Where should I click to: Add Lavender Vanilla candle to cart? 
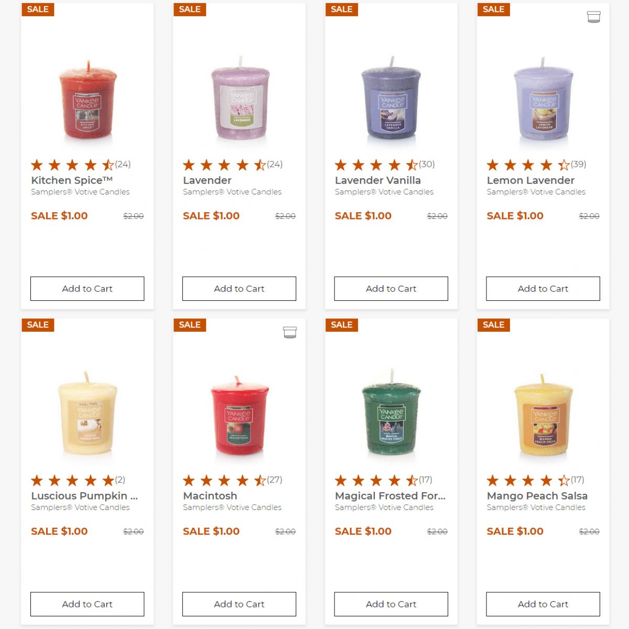(391, 289)
